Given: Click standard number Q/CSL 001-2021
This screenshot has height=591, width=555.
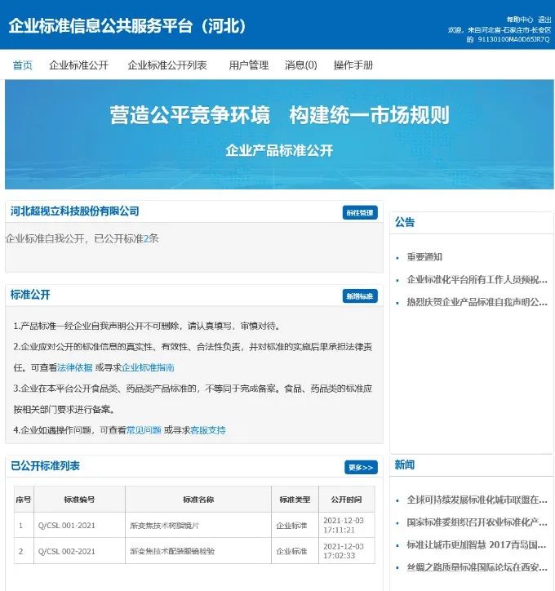Looking at the screenshot, I should 66,526.
